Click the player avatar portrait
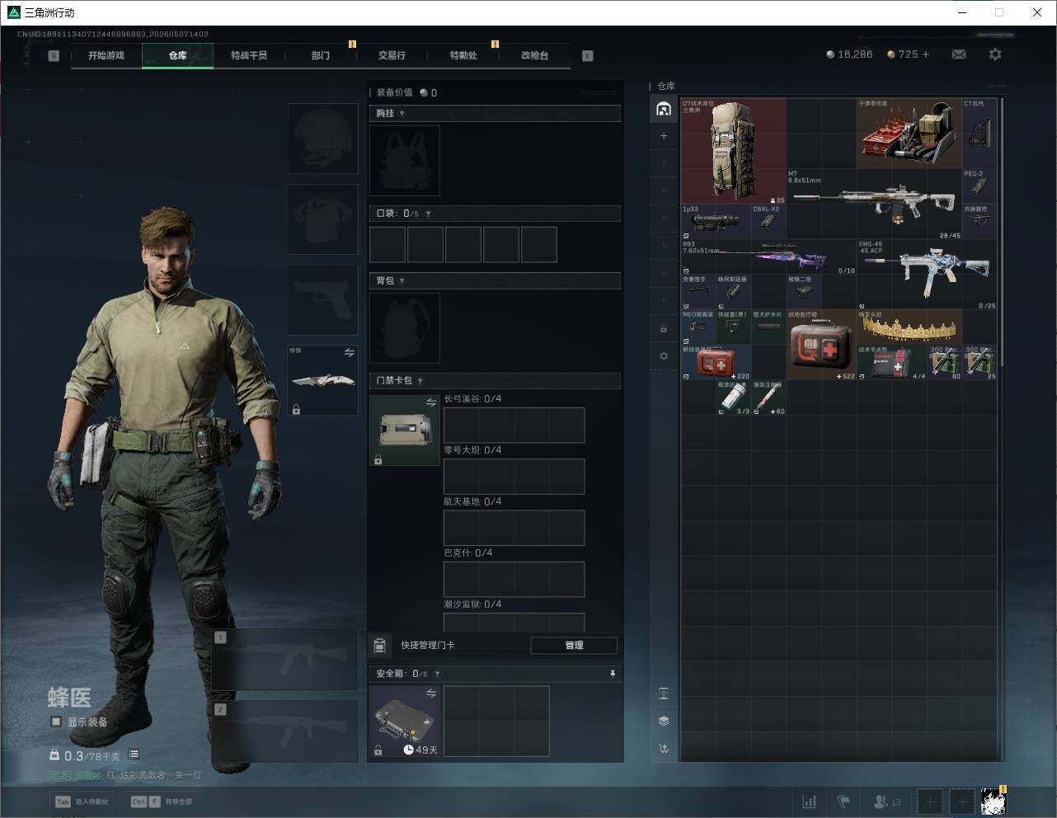1057x818 pixels. point(993,801)
